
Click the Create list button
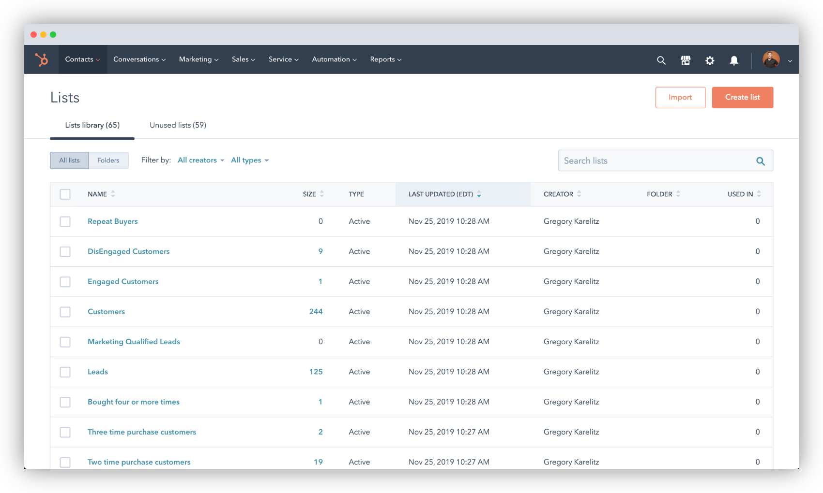pyautogui.click(x=742, y=97)
